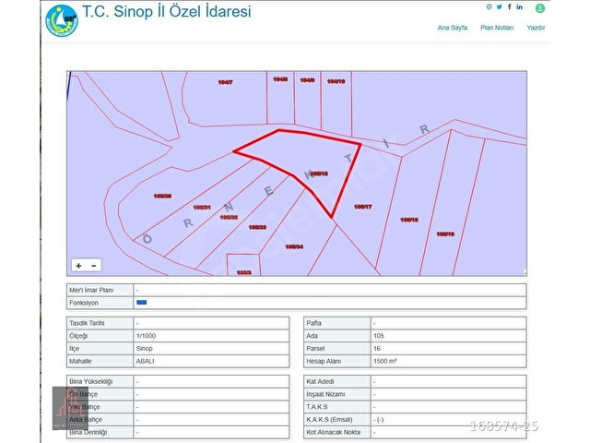Click the Ölçeği value 1/1000
590x443 pixels.
tap(146, 336)
